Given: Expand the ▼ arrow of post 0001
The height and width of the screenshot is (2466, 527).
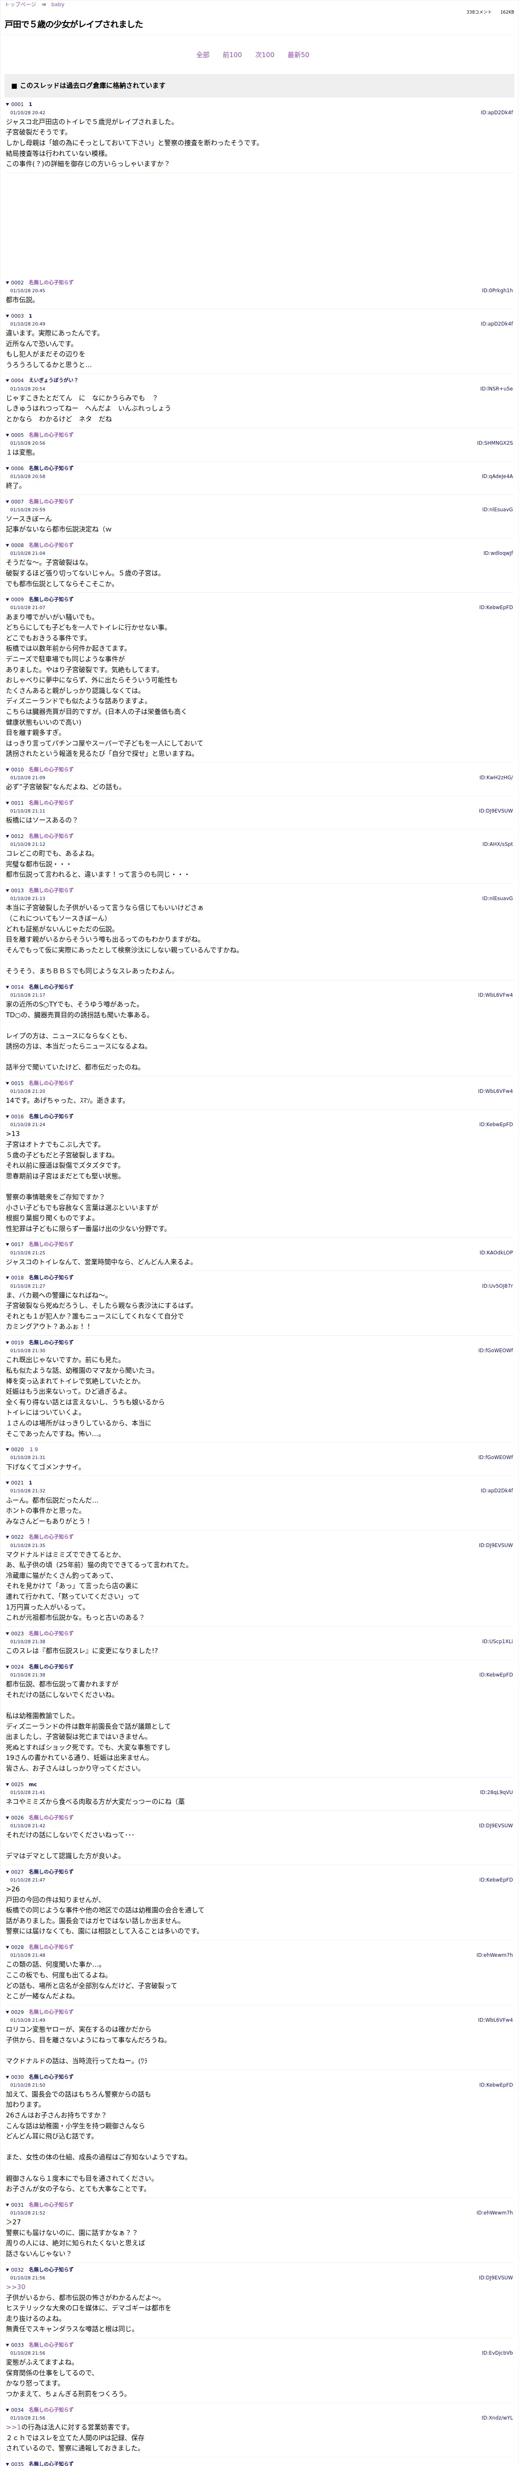Looking at the screenshot, I should point(8,104).
